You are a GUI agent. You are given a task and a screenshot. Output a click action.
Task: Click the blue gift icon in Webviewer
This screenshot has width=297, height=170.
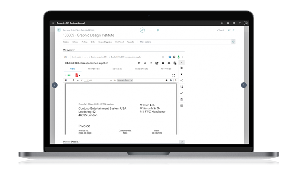[170, 57]
